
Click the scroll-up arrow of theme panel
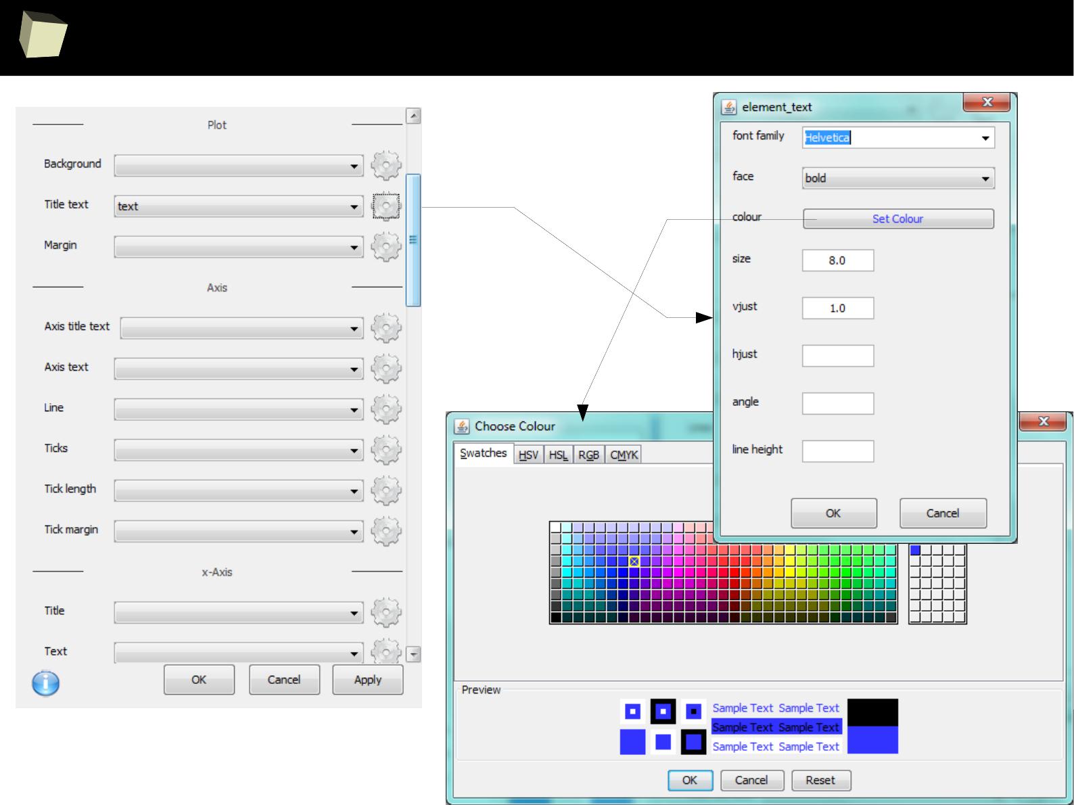[x=414, y=116]
